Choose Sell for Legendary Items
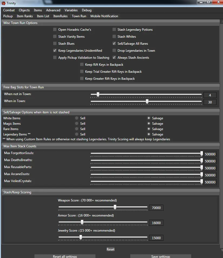Screen dimensions: 223x258 [77, 134]
